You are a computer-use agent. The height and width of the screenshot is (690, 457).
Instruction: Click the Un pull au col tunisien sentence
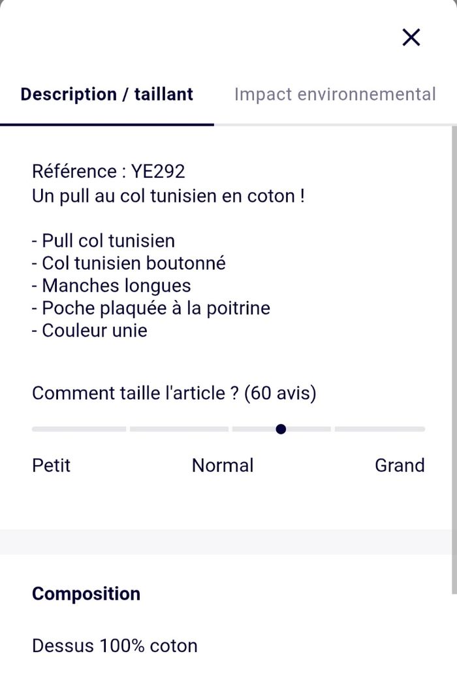168,196
